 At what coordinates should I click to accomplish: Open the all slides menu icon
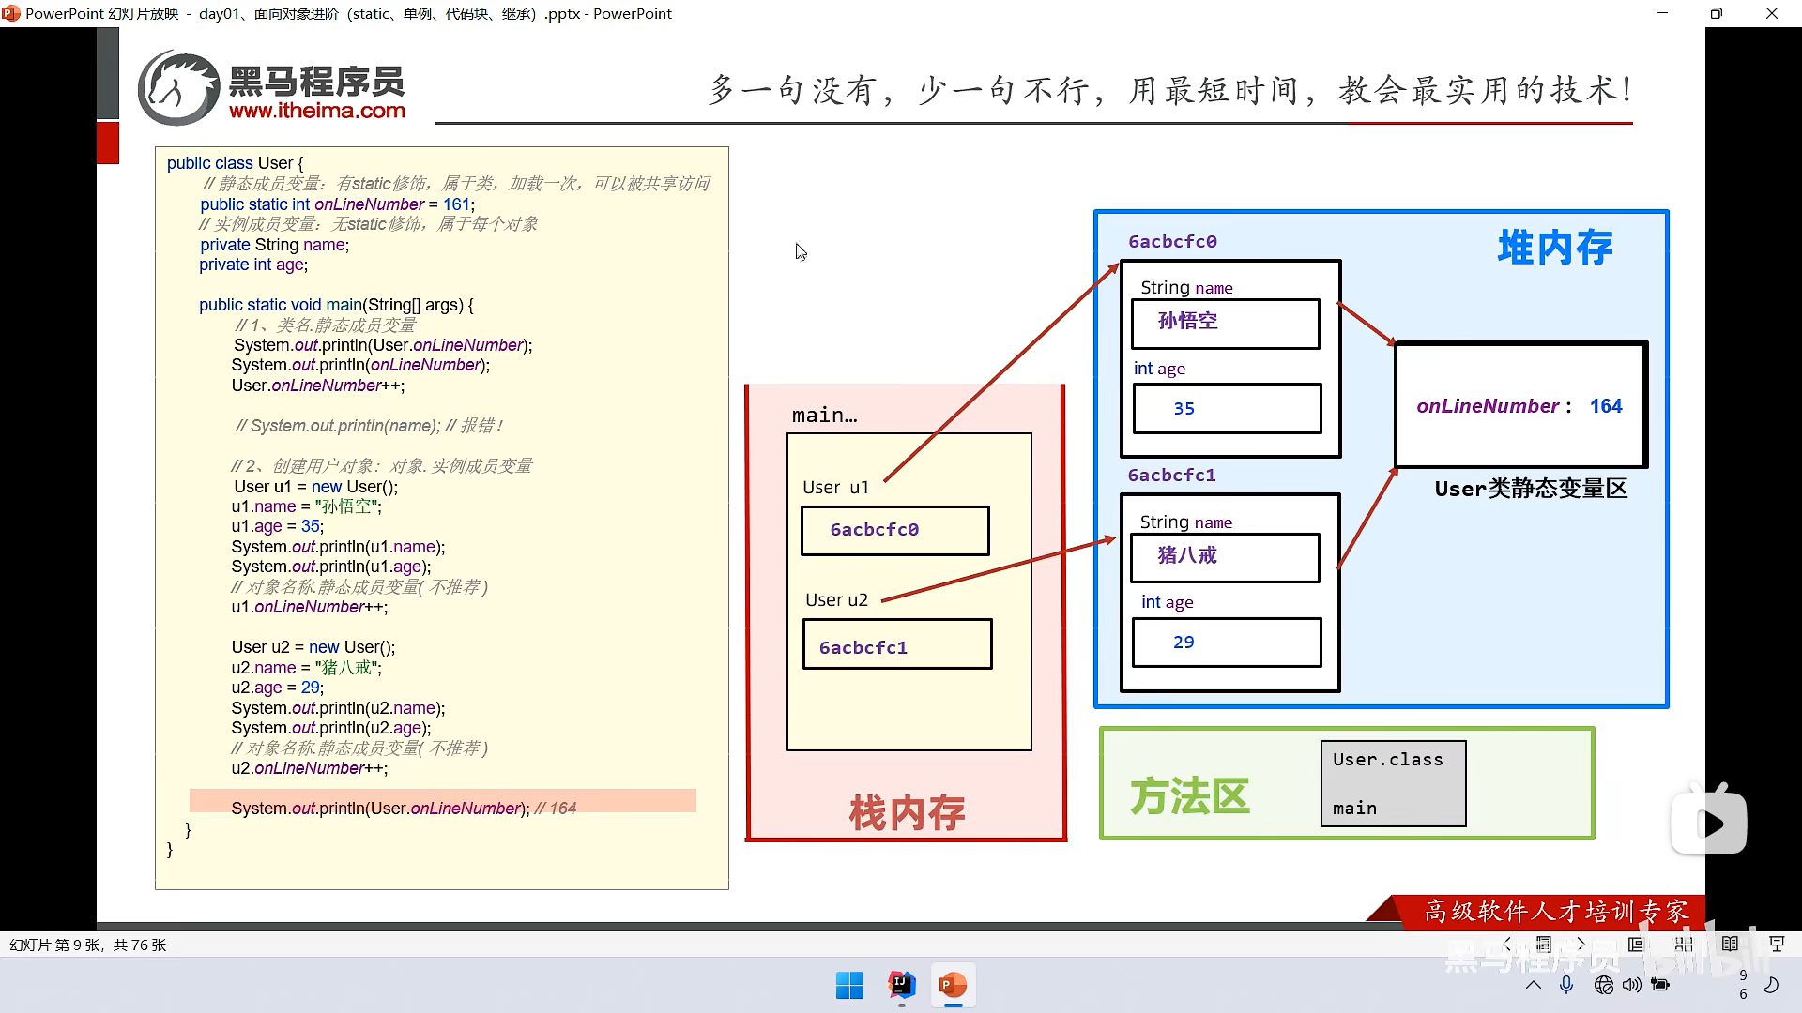pos(1544,945)
